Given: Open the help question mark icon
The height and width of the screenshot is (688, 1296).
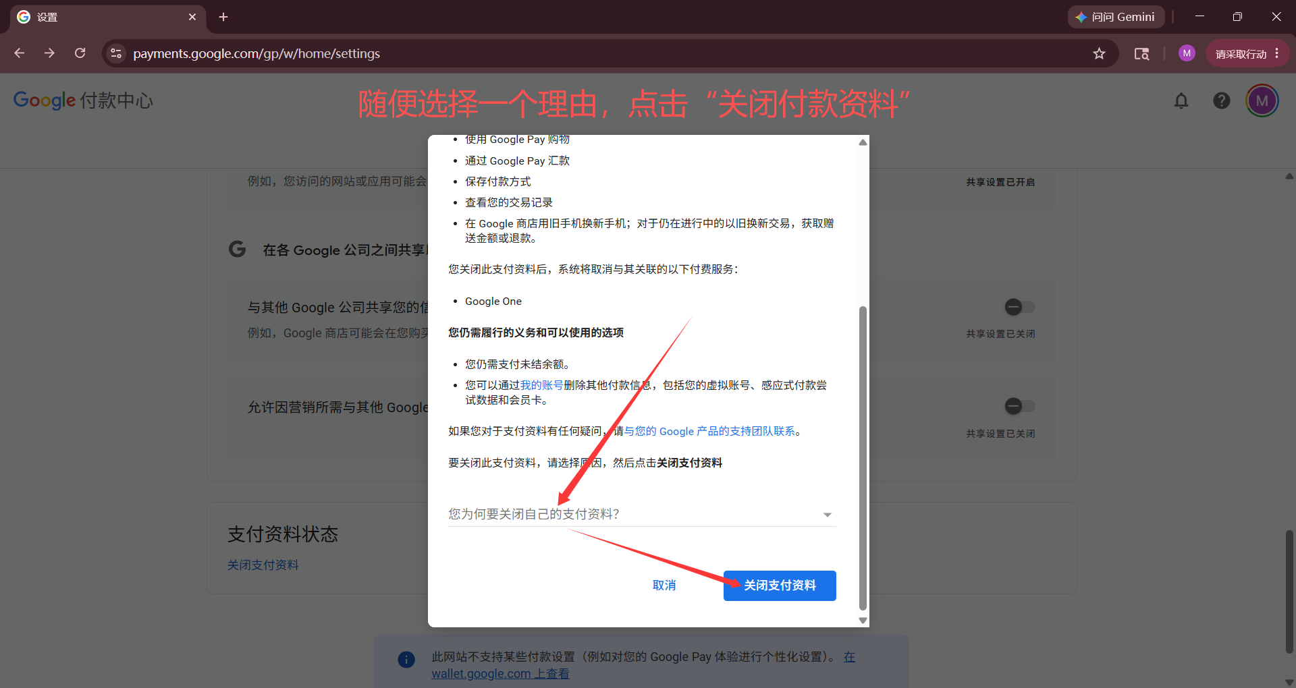Looking at the screenshot, I should [1222, 101].
